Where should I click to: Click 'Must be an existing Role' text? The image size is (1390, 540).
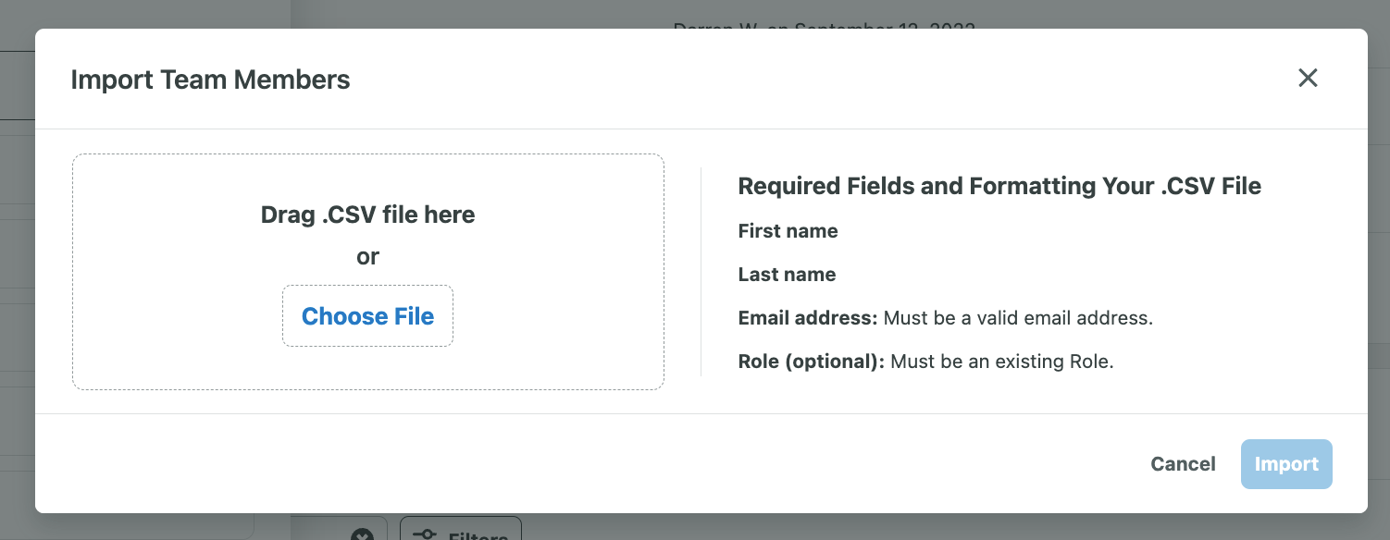(1002, 362)
